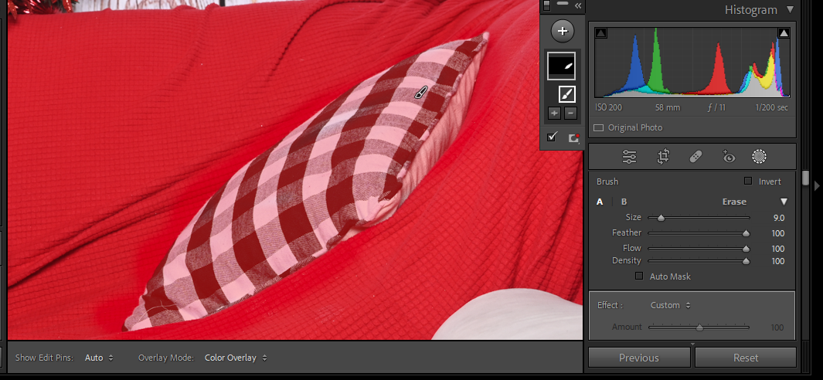Select the brush component icon in Masks panel

[x=567, y=94]
